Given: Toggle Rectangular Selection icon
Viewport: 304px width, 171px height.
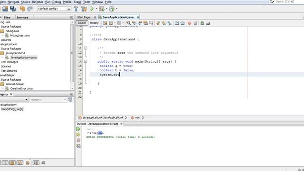Looking at the screenshot, I should [x=151, y=23].
